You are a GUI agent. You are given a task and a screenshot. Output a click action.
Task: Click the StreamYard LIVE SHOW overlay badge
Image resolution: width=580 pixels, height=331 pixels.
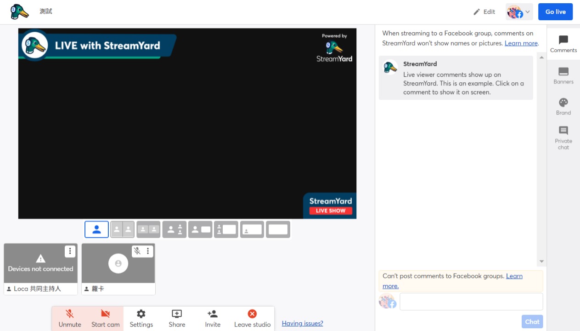click(330, 205)
